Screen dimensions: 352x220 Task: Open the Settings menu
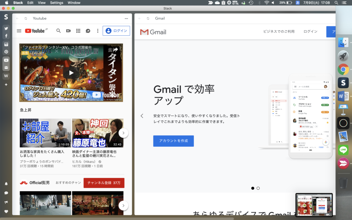tap(57, 3)
